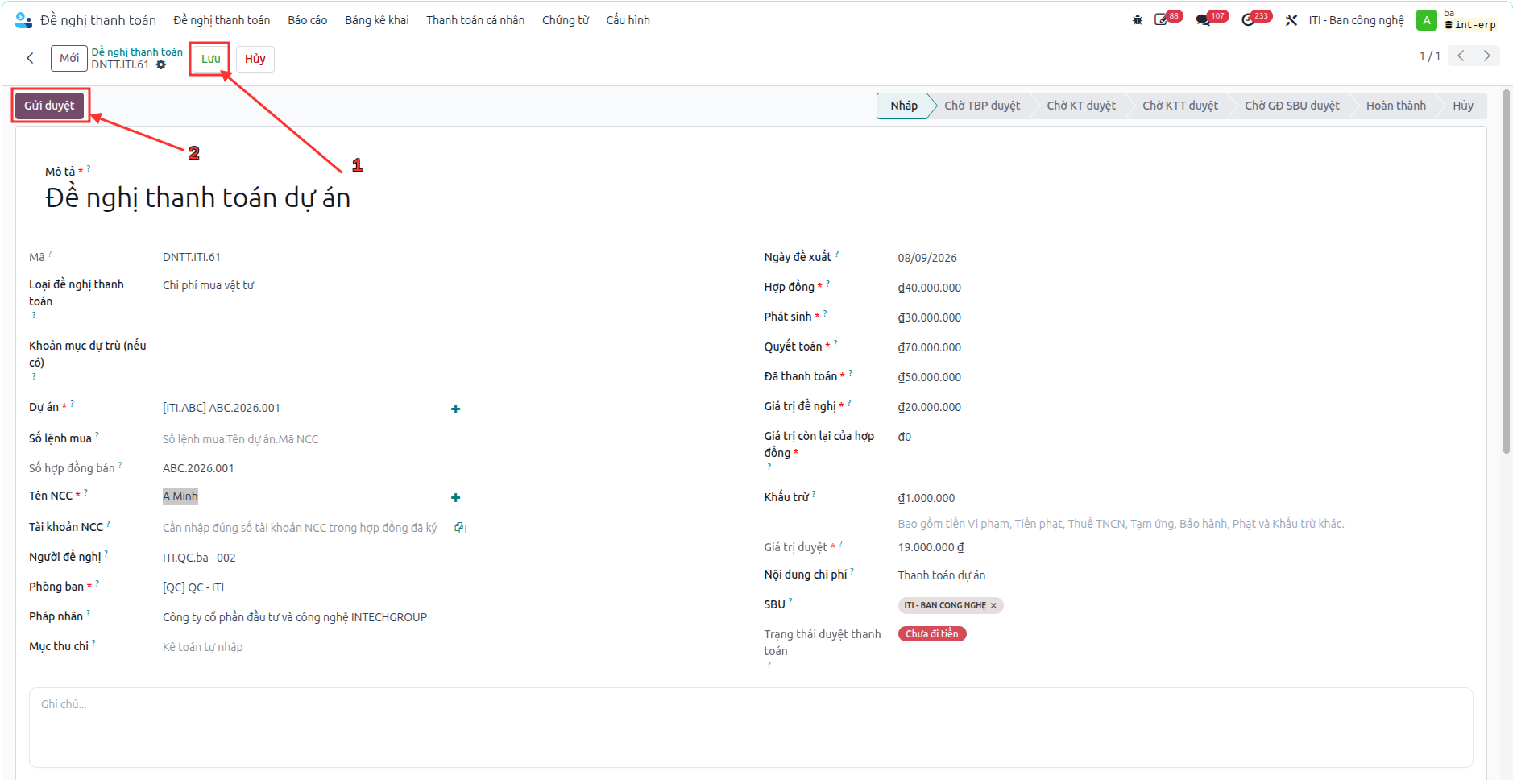Click the plus icon next to Tên NCC
Image resolution: width=1513 pixels, height=780 pixels.
(456, 497)
